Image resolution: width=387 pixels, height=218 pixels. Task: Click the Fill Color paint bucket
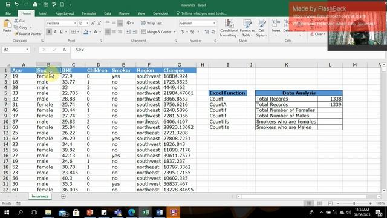86,32
